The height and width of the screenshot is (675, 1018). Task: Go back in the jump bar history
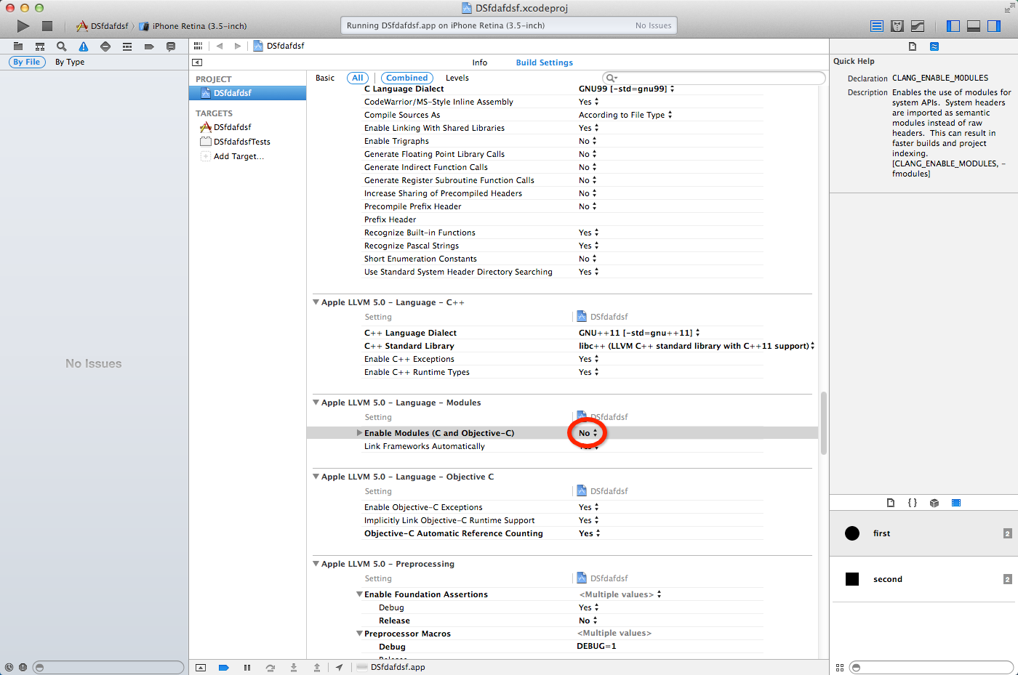[x=219, y=46]
